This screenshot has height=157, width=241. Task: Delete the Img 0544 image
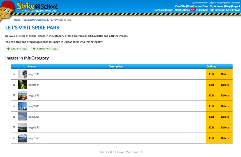tap(225, 85)
